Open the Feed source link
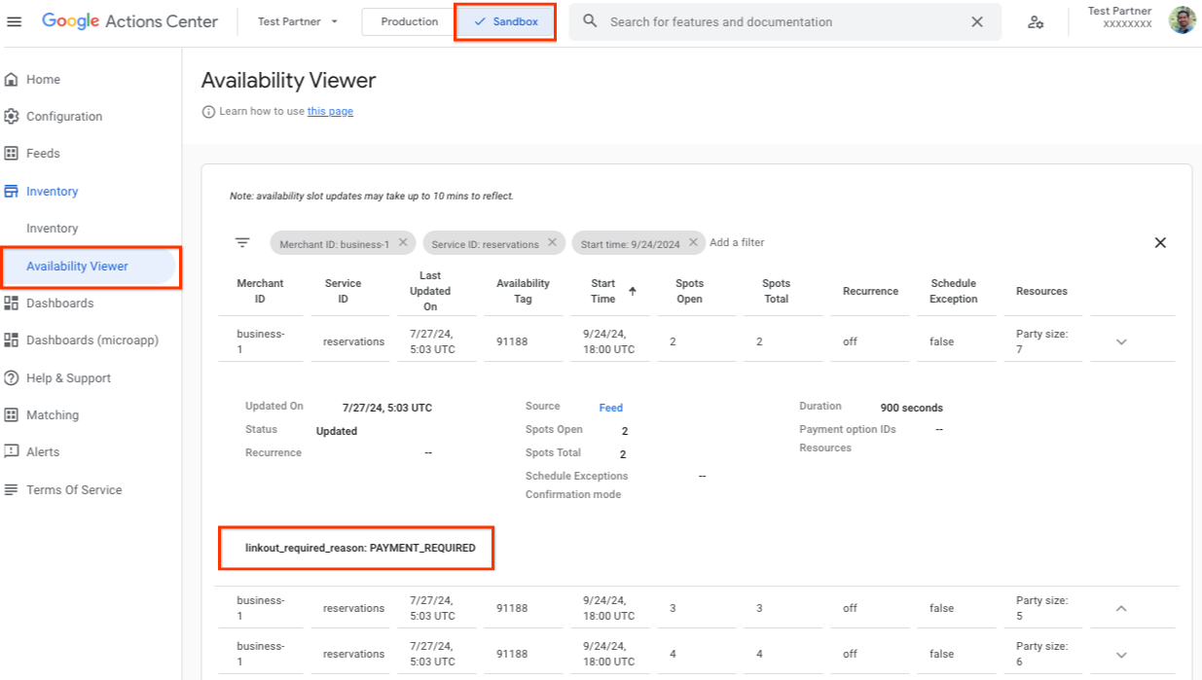 tap(611, 408)
